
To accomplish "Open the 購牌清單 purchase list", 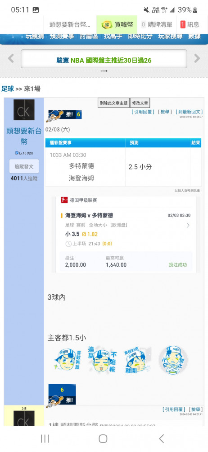I will tap(157, 24).
